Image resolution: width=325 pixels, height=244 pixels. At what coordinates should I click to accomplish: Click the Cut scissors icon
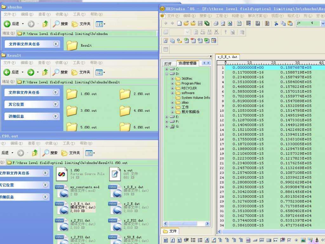pyautogui.click(x=276, y=23)
